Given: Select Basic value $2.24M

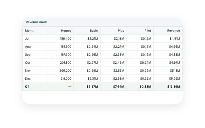Looking at the screenshot, I should point(92,47).
